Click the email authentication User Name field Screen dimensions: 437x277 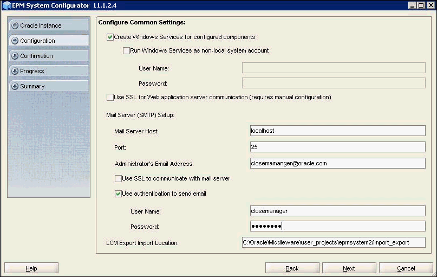(338, 211)
